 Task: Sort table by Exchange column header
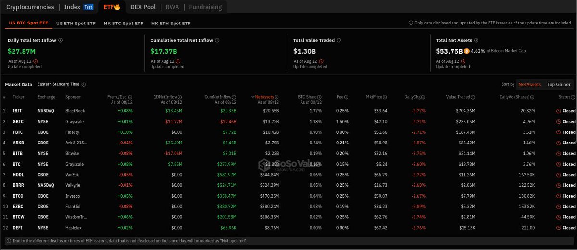point(46,97)
